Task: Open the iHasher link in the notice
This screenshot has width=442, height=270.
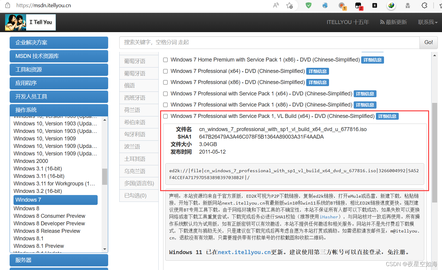Action: coord(329,217)
